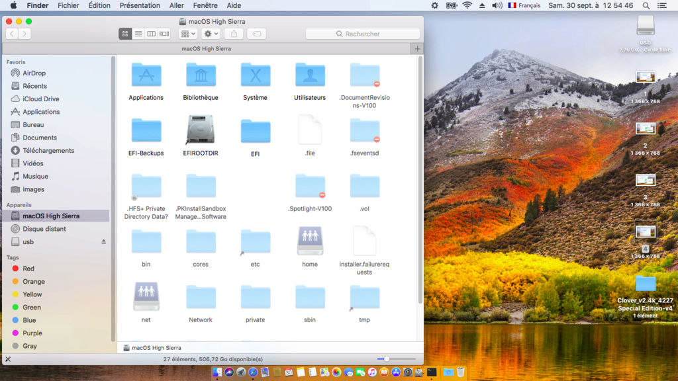
Task: Open the Fenêtre menu
Action: (x=205, y=5)
